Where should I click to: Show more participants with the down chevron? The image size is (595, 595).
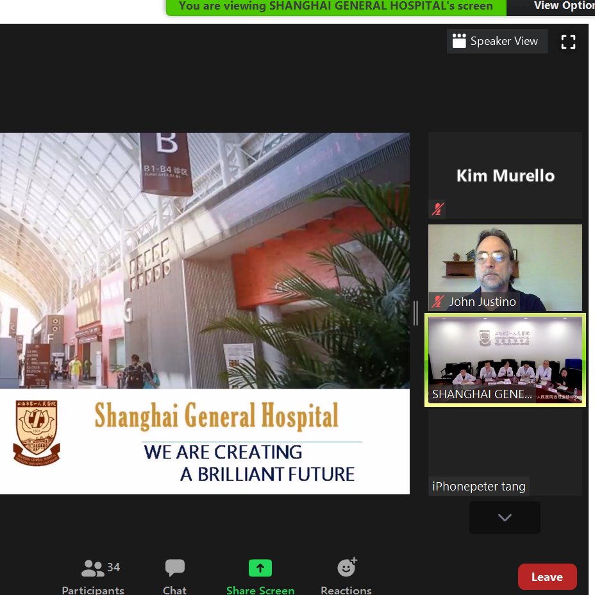point(505,517)
